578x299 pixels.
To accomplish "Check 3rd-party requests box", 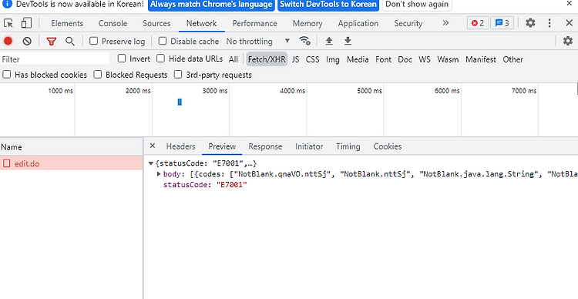I will 178,75.
